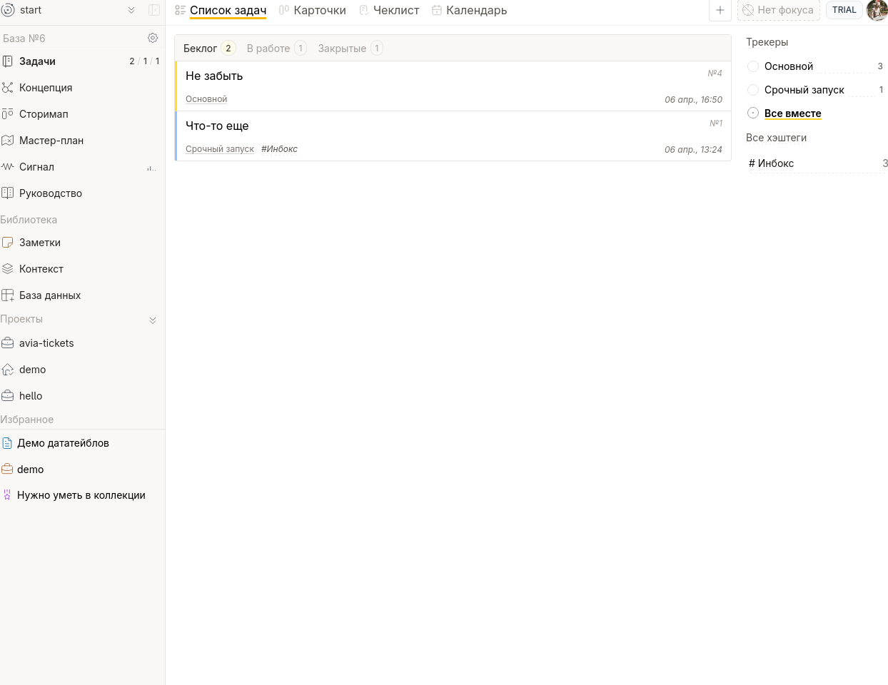Image resolution: width=888 pixels, height=685 pixels.
Task: Open user profile avatar
Action: tap(877, 10)
